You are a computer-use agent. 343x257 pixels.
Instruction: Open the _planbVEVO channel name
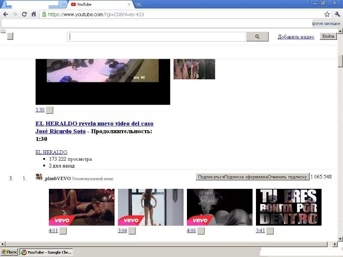click(x=57, y=179)
